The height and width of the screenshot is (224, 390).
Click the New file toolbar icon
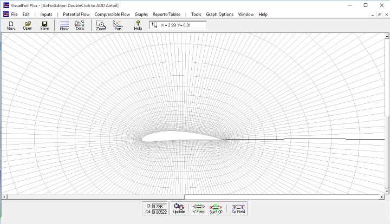tap(11, 25)
